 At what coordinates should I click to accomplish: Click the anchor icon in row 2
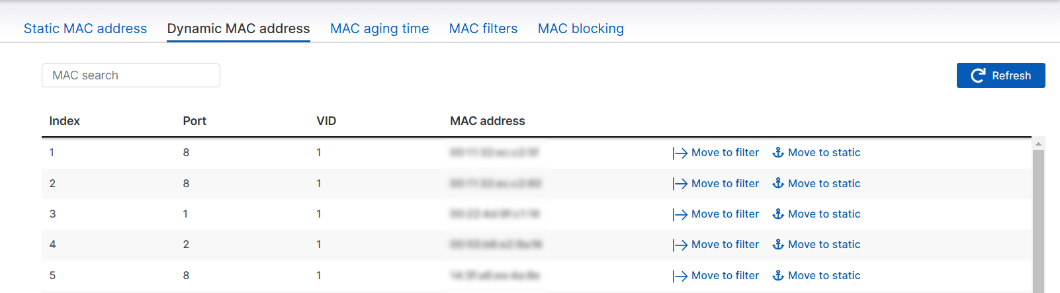778,184
